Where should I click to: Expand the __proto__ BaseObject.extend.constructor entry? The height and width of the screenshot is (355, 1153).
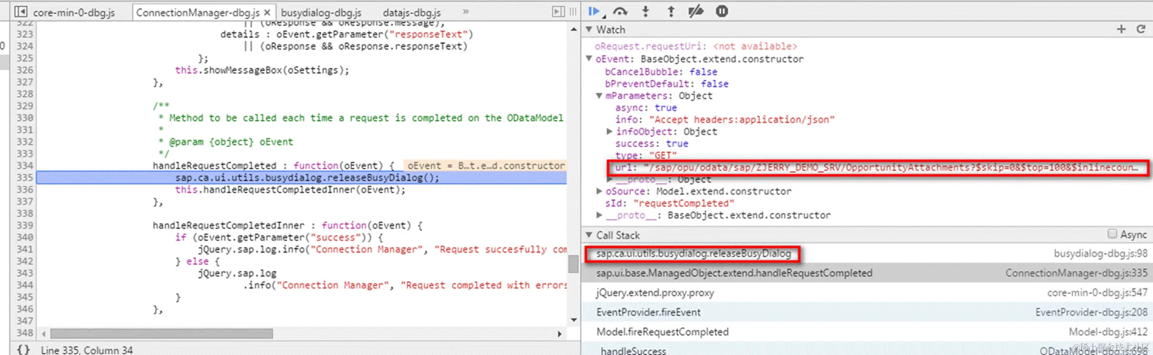click(x=599, y=215)
